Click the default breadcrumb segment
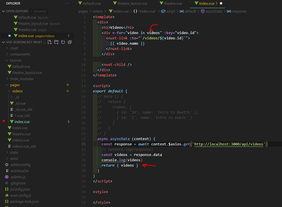 click(x=188, y=11)
